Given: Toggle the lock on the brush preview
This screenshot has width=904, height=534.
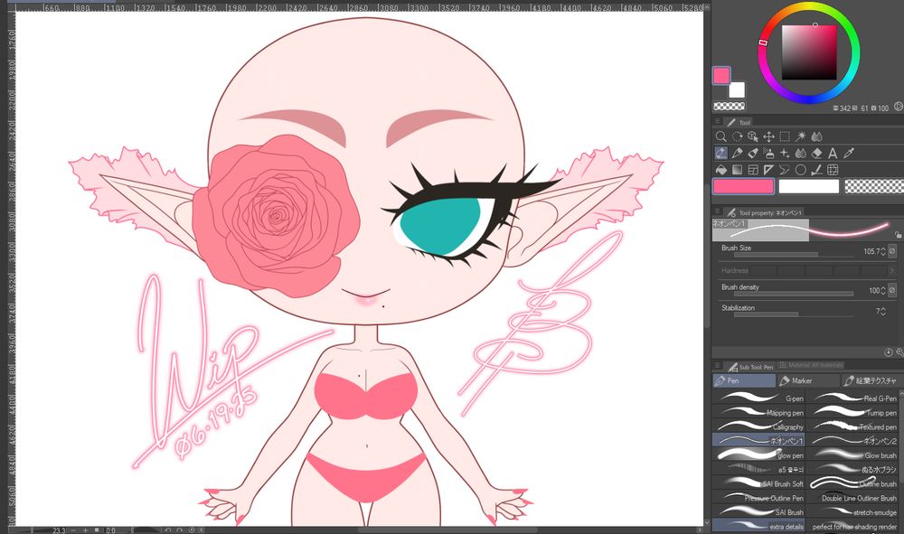Looking at the screenshot, I should point(899,235).
